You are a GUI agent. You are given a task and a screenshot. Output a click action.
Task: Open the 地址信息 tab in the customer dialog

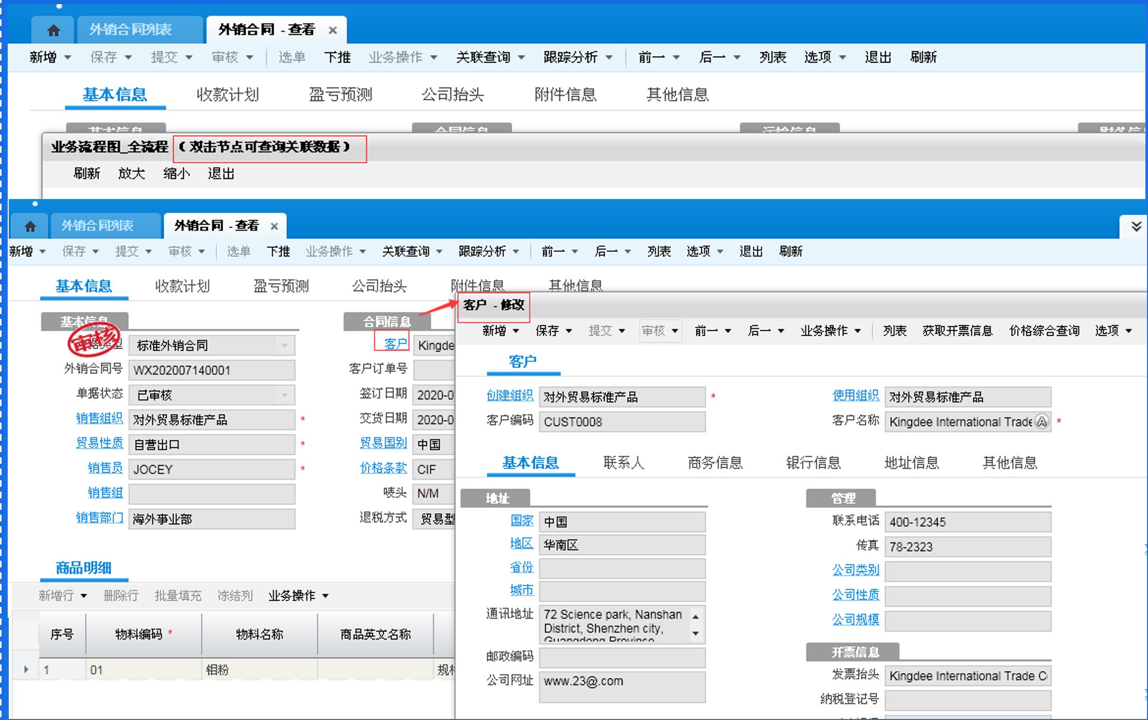[912, 463]
